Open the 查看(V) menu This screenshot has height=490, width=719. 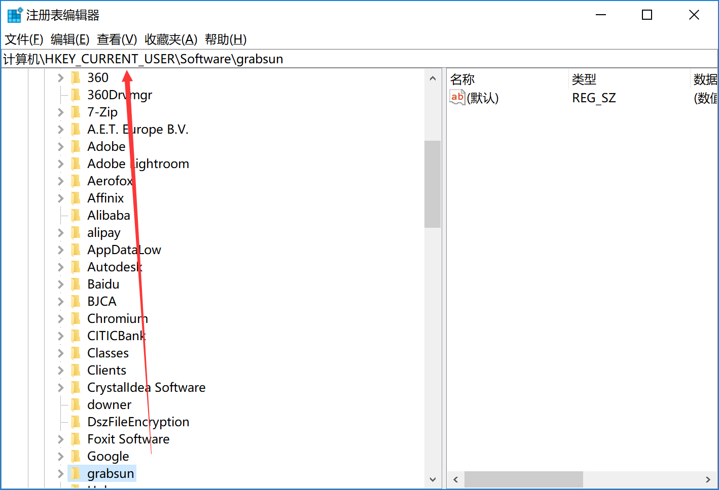(x=117, y=39)
